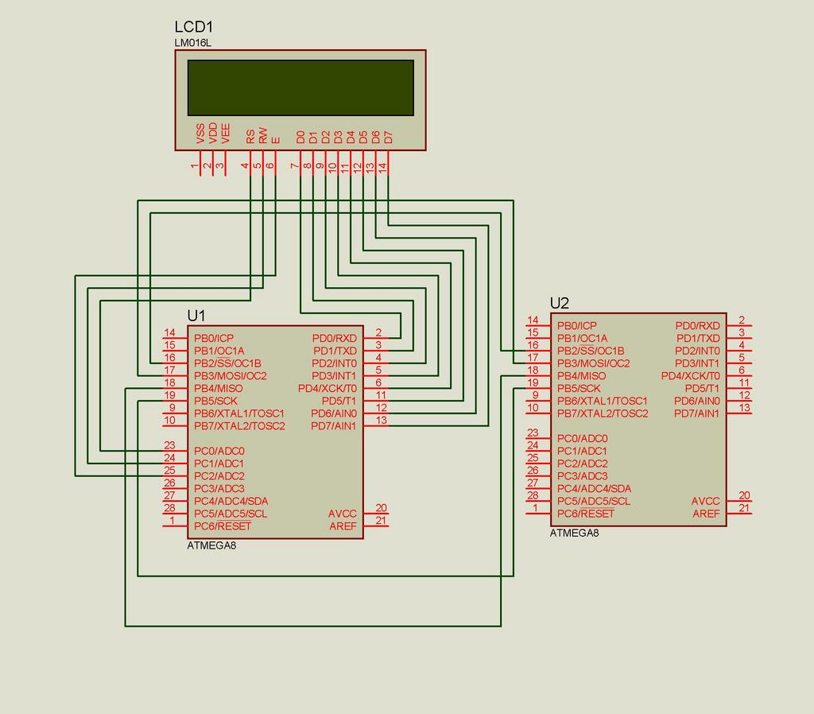Select PC0/ADC0 pin label on U1
This screenshot has height=714, width=814.
pyautogui.click(x=219, y=451)
